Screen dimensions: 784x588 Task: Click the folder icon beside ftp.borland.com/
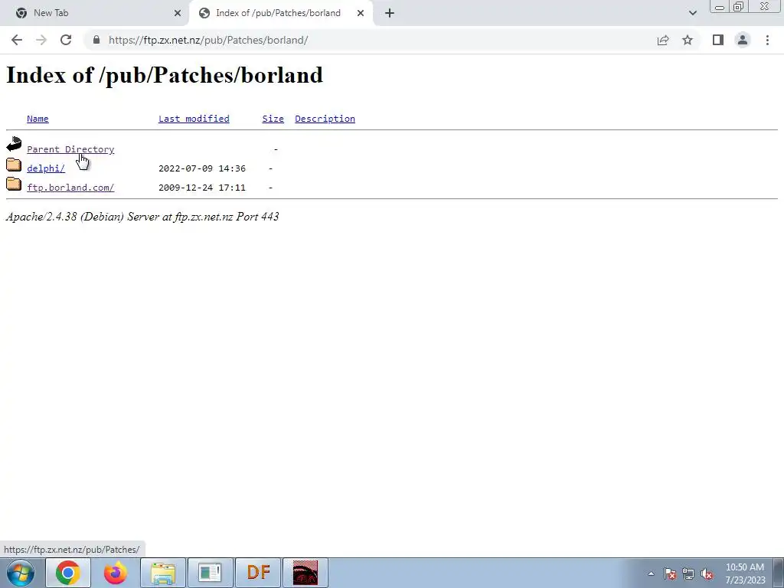click(x=14, y=184)
